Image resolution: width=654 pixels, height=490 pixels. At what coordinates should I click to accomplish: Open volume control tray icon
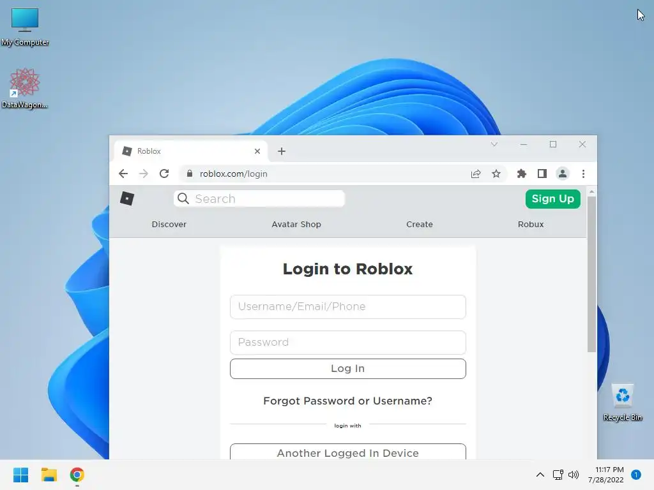(x=574, y=475)
